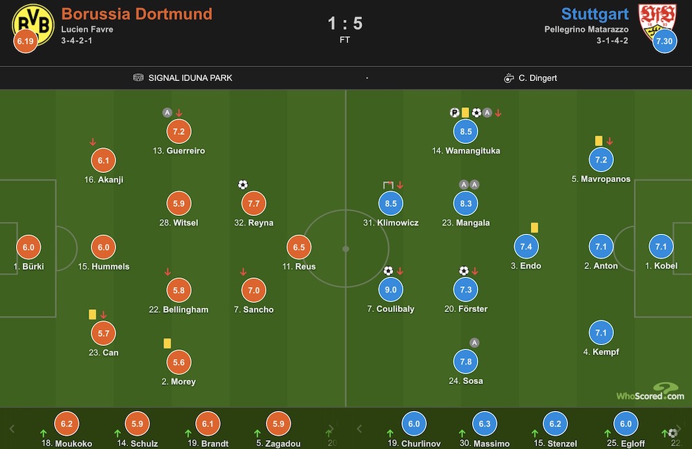Select substitute Moukoko's 6.2 rating
692x449 pixels.
click(x=66, y=424)
